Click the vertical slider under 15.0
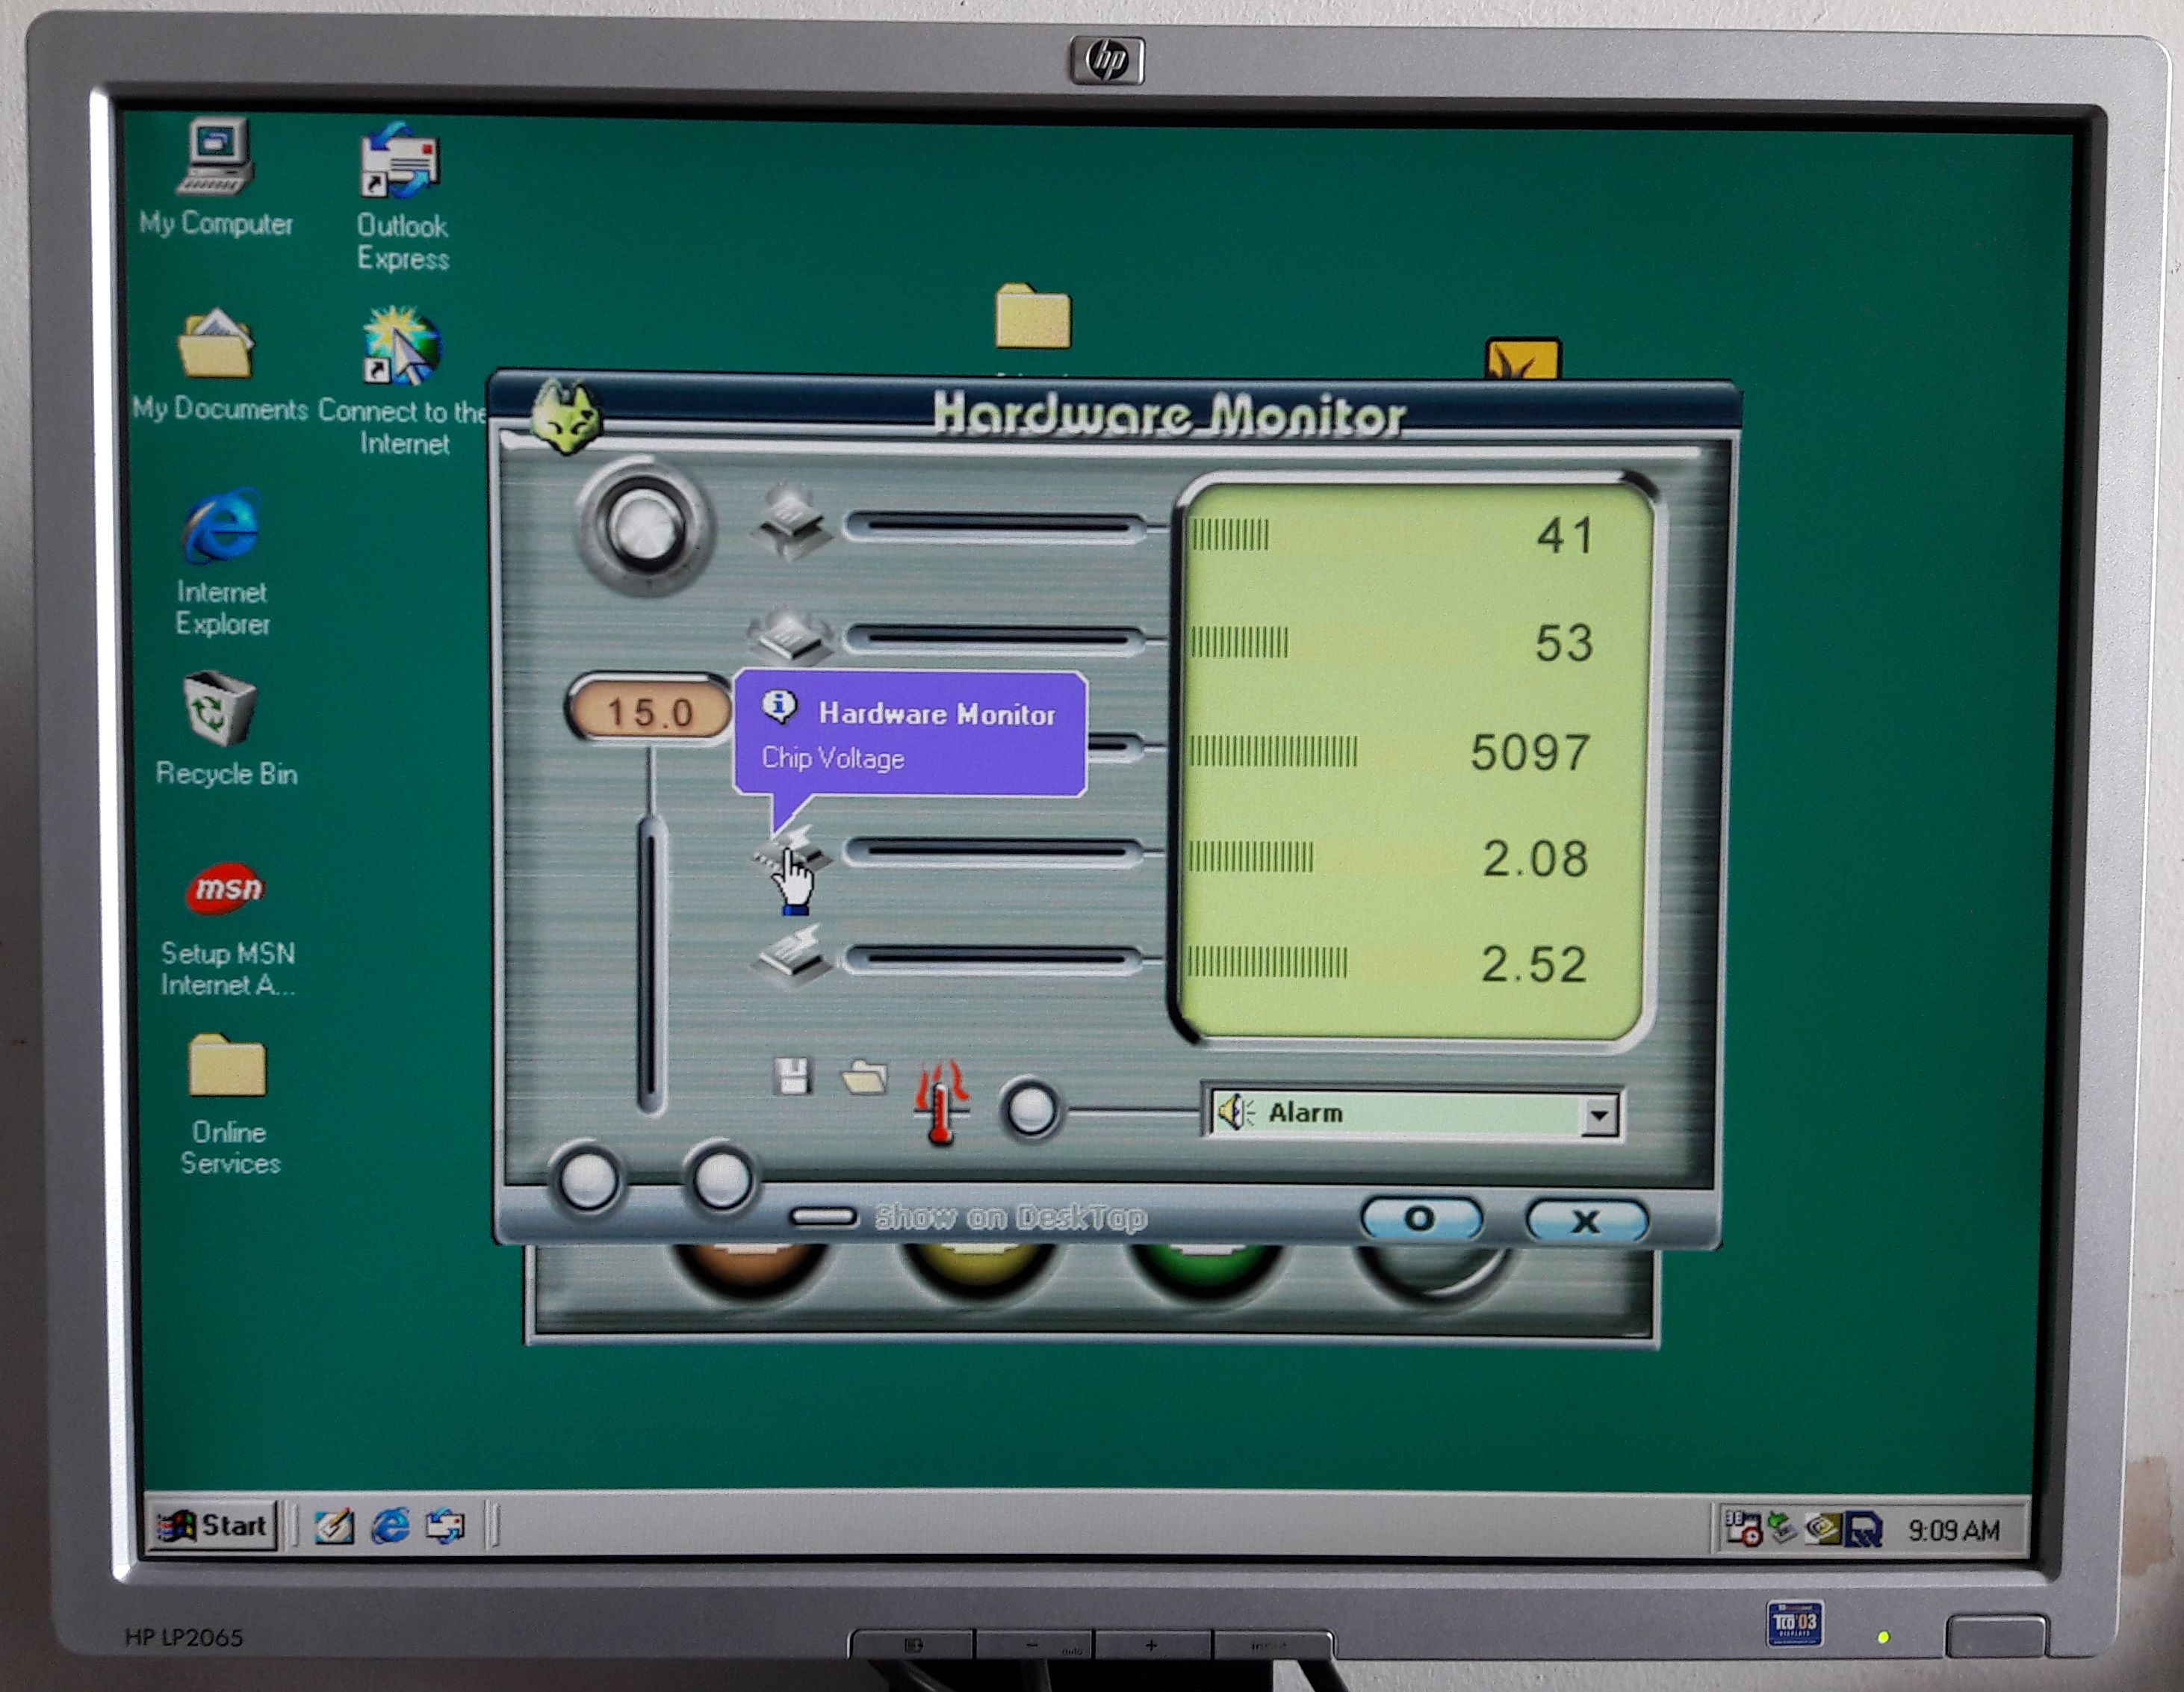The image size is (2184, 1692). pyautogui.click(x=651, y=964)
